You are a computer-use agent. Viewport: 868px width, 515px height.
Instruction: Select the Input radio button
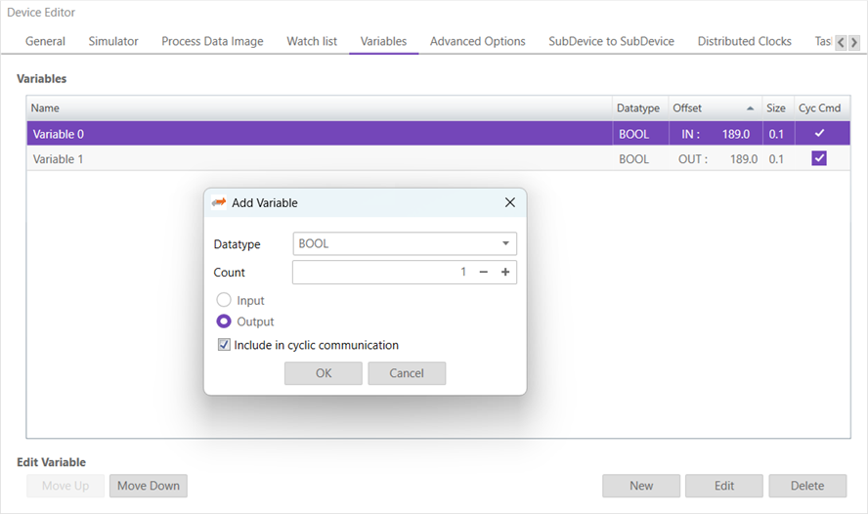point(225,301)
